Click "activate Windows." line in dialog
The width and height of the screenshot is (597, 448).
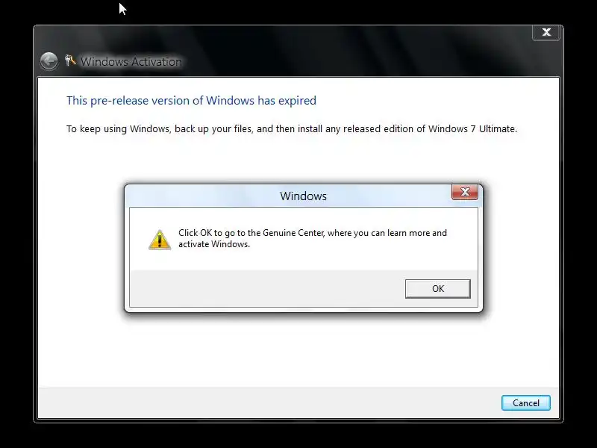(214, 244)
